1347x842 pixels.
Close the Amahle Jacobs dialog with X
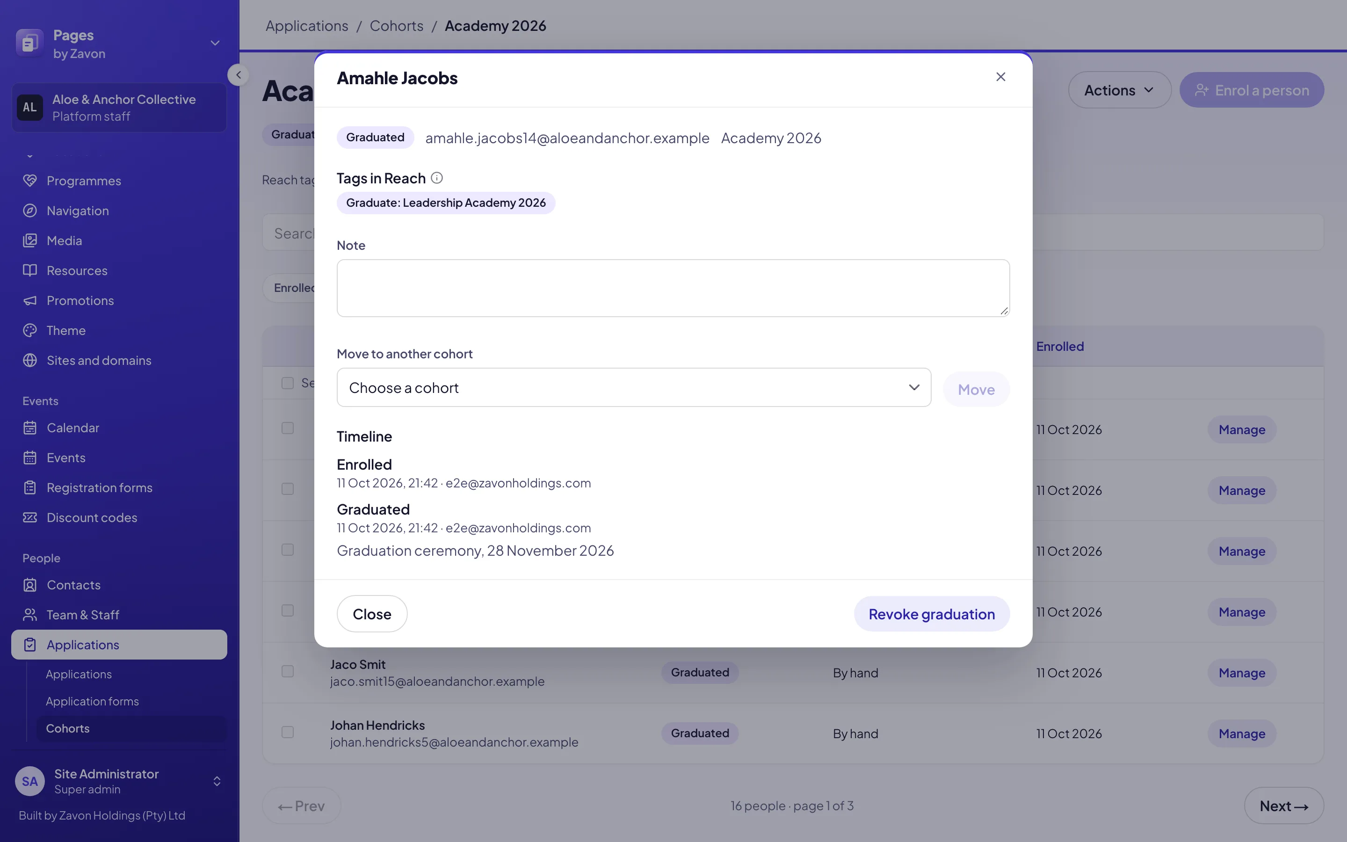point(1000,77)
